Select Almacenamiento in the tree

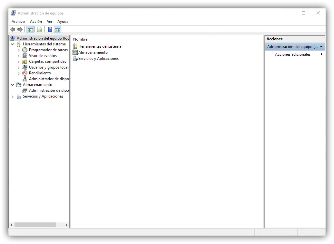(37, 84)
